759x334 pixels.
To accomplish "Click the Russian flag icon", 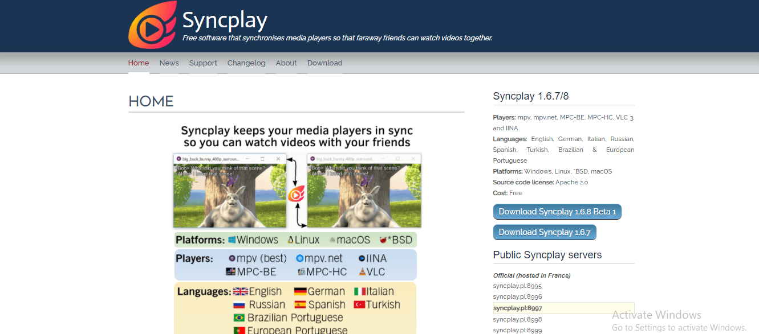I will point(240,304).
